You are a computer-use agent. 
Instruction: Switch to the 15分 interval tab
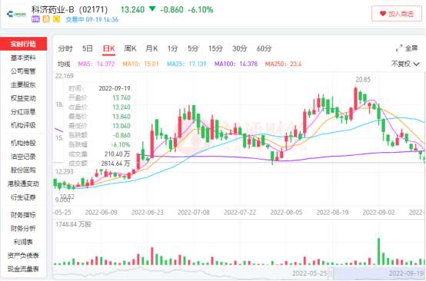(215, 48)
